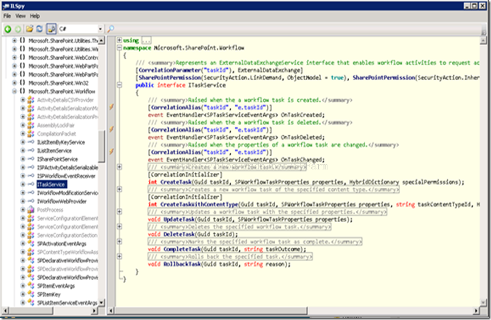Follow the RollbackTask method link
The width and height of the screenshot is (491, 320).
182,264
